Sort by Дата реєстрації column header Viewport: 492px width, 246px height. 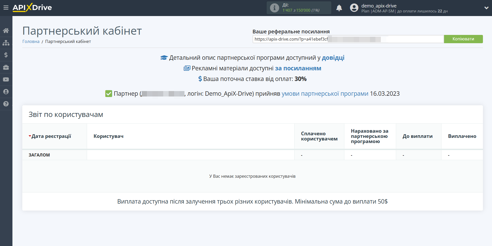click(51, 136)
